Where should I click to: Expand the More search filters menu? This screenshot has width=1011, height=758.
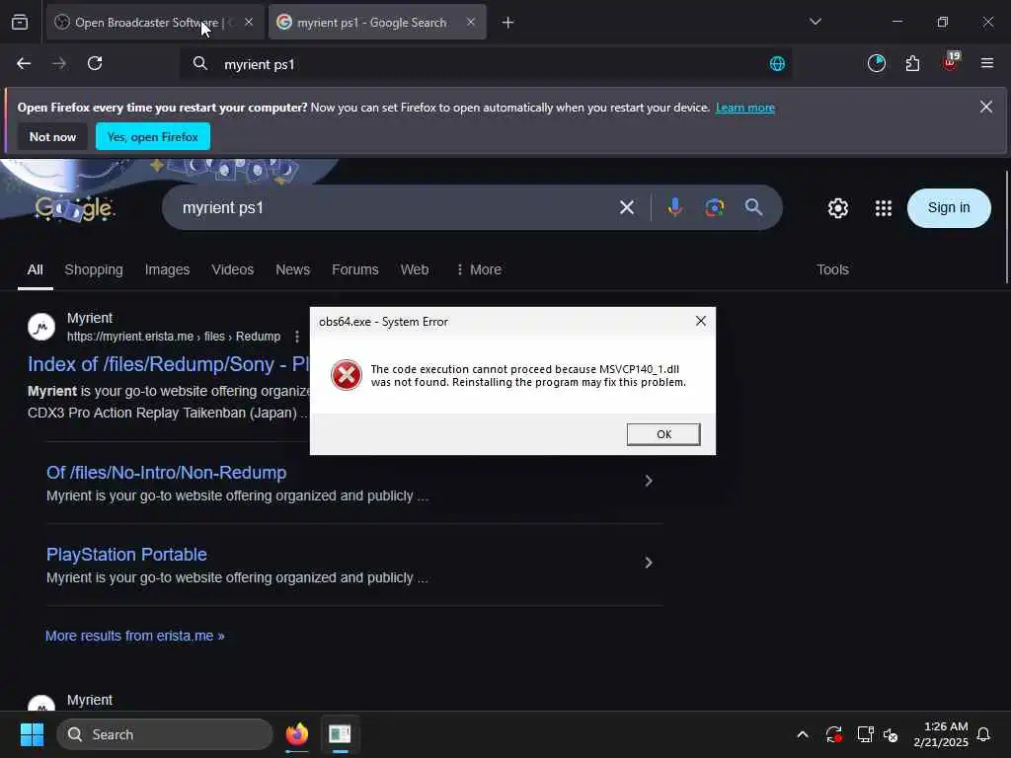(x=479, y=269)
